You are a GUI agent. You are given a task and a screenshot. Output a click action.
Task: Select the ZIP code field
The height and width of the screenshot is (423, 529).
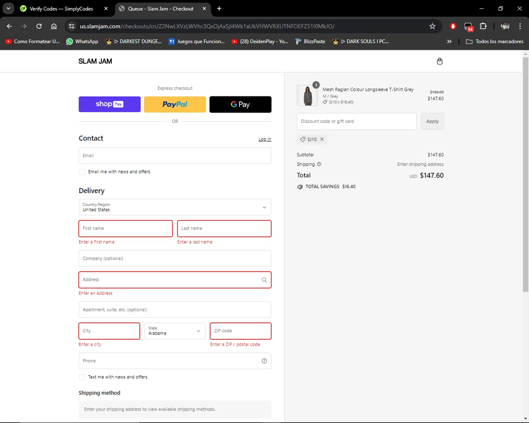point(241,331)
